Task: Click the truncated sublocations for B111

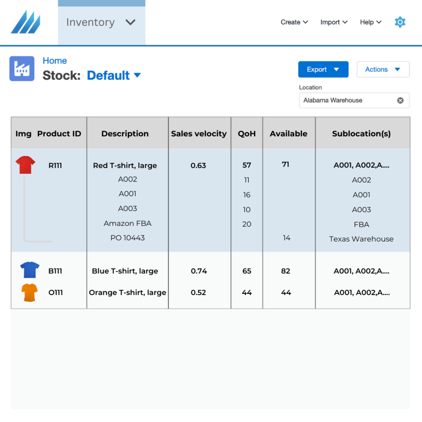Action: [x=361, y=271]
